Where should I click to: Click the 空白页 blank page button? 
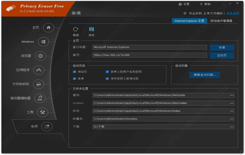coord(222,55)
